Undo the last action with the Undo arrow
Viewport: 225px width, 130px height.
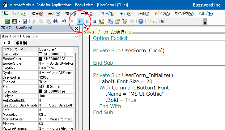tap(64, 21)
